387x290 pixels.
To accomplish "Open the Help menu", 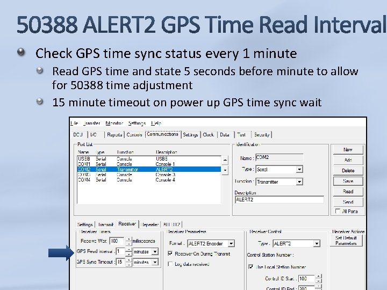I will tap(156, 123).
